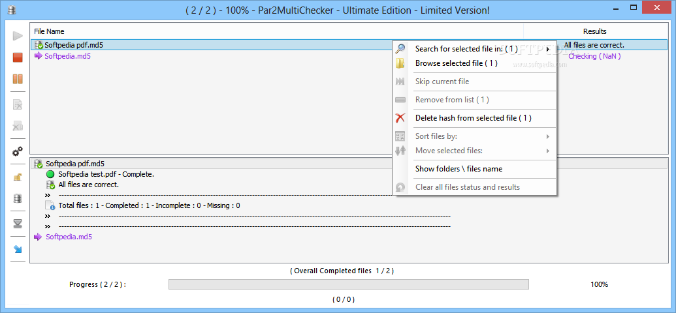Click 'Softpedia pdf.md5' header in log panel
Screen dimensions: 676x313
point(75,164)
